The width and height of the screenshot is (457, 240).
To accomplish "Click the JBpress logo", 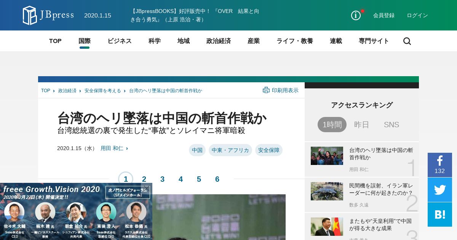I will (x=48, y=15).
